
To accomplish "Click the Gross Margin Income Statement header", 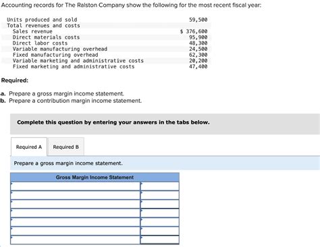I will [95, 177].
